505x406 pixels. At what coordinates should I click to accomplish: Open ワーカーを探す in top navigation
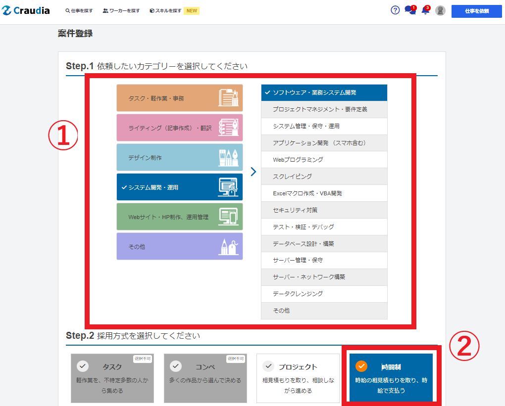(x=121, y=10)
